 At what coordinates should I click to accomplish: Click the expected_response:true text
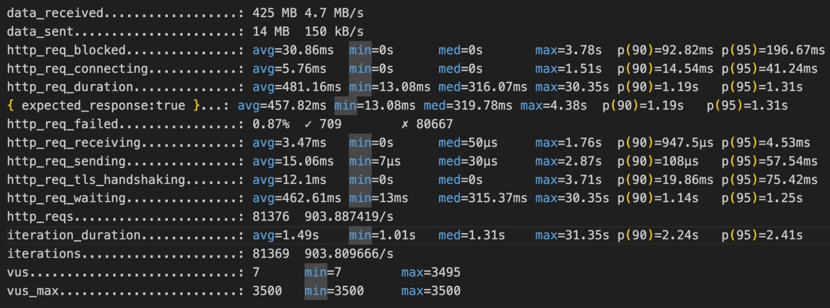[103, 106]
